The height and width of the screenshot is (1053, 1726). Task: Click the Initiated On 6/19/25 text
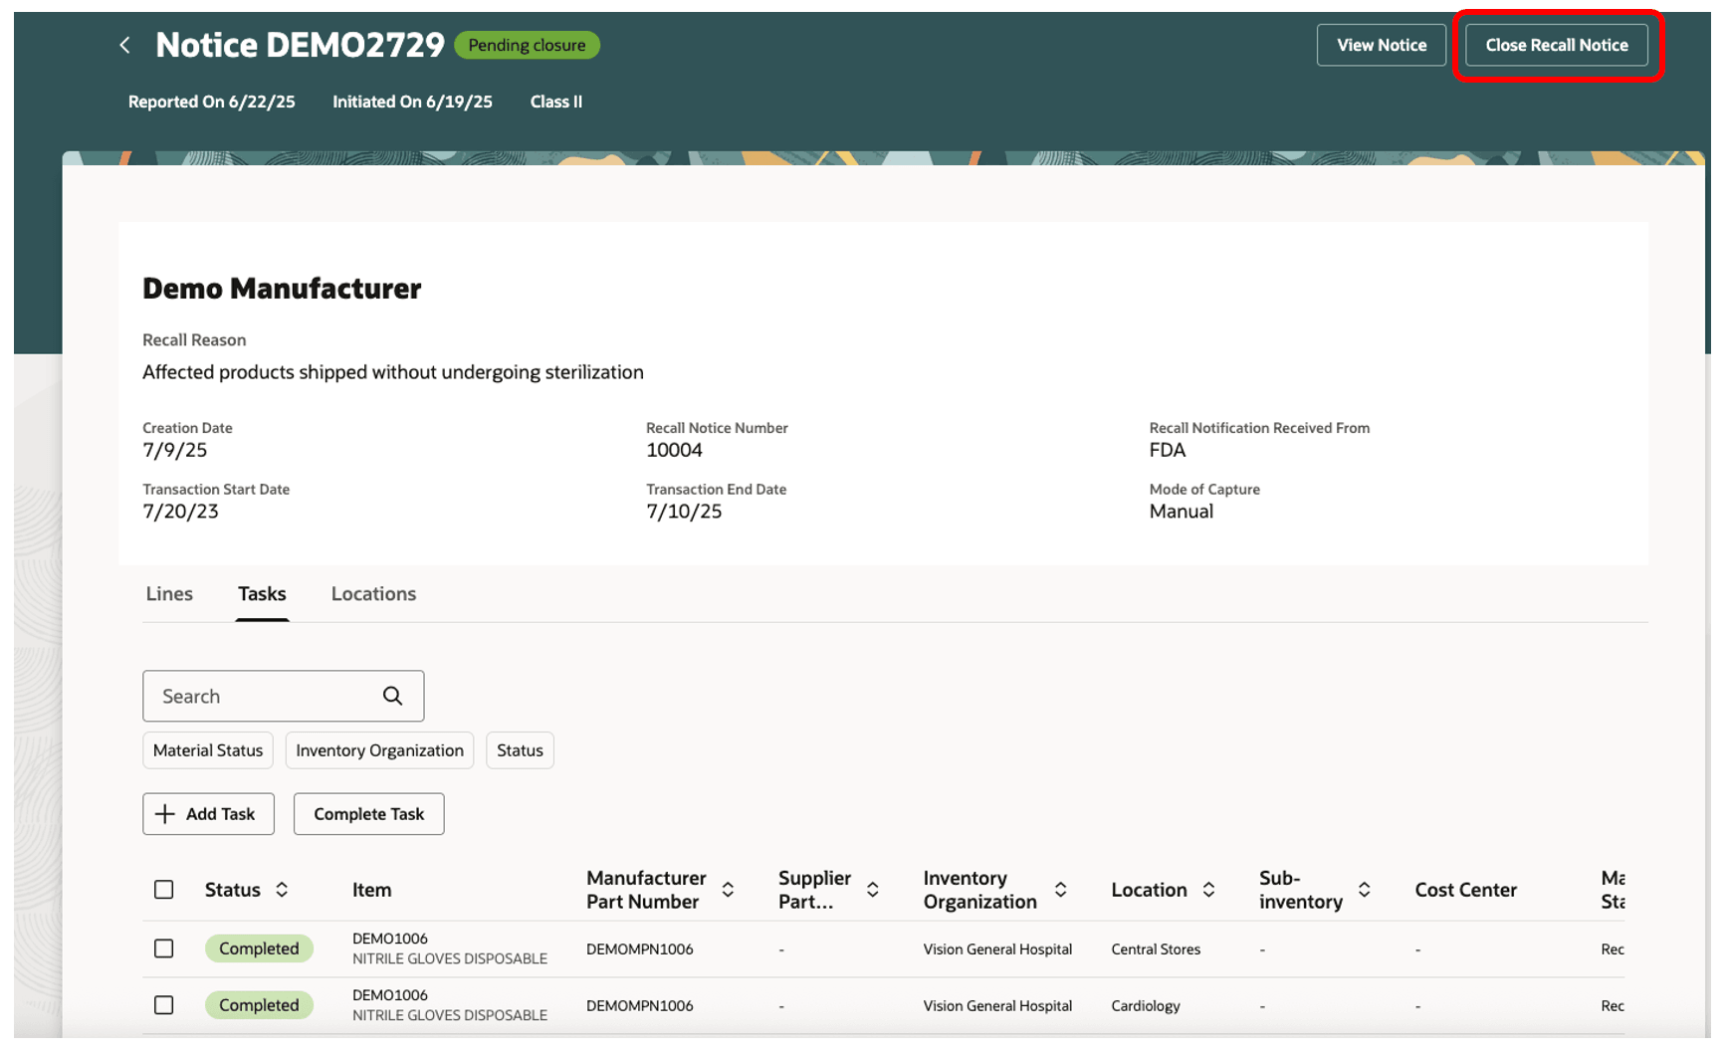412,102
